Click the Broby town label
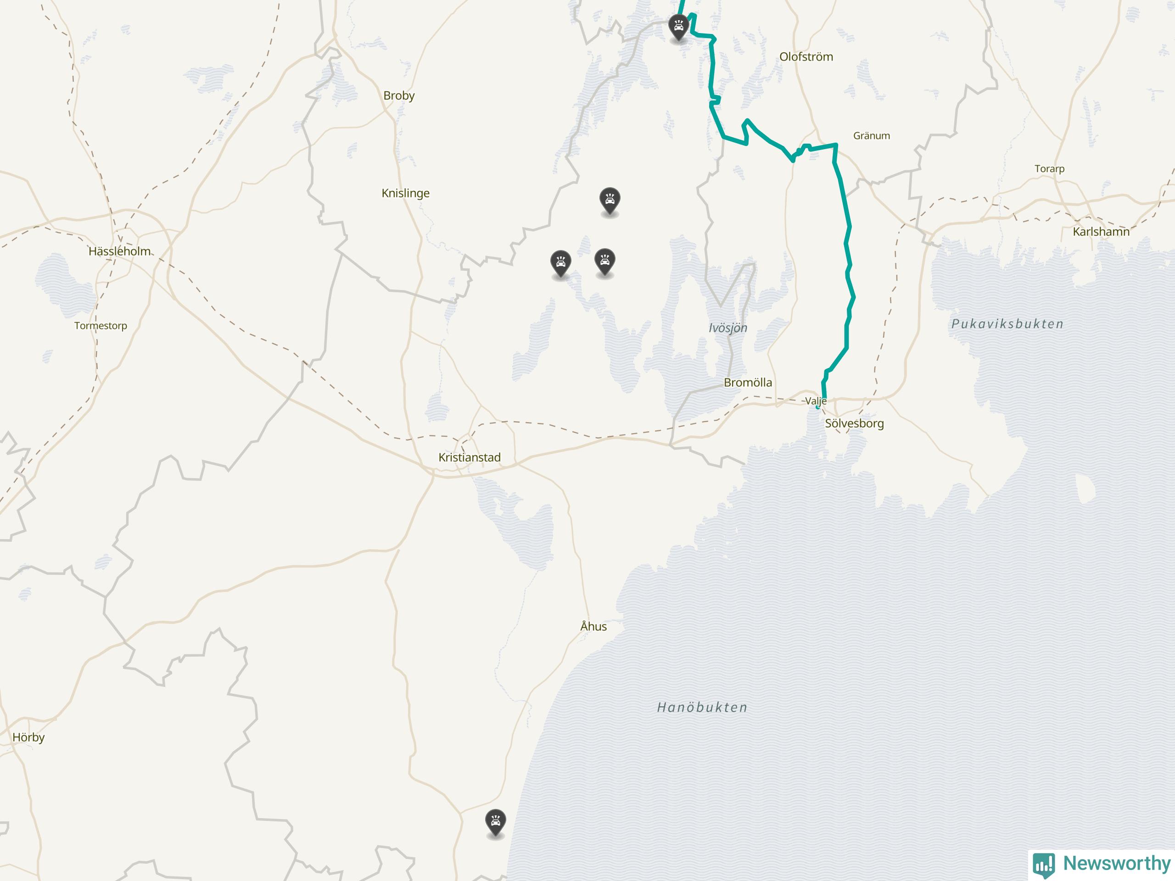The image size is (1175, 881). tap(399, 95)
